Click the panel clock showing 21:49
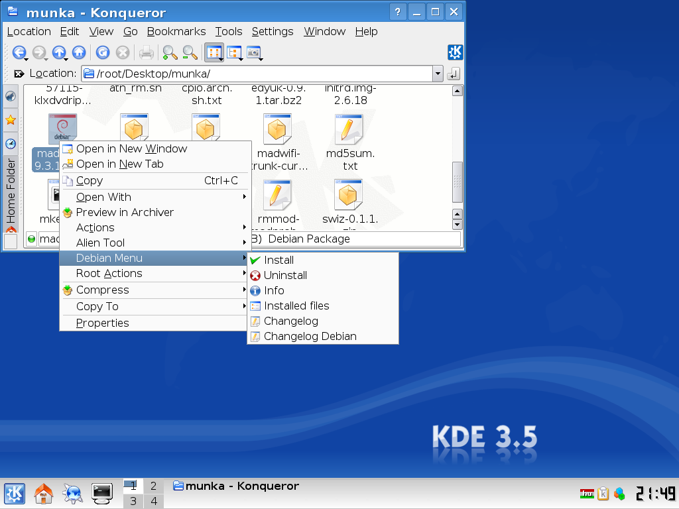The height and width of the screenshot is (509, 679). [656, 493]
